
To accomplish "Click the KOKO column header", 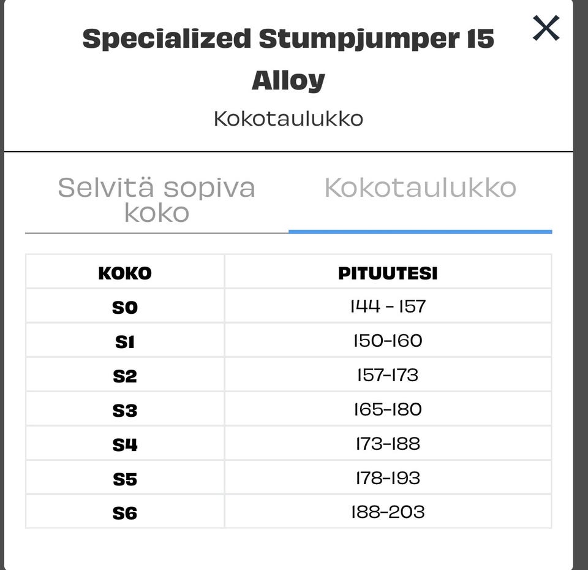I will click(125, 273).
